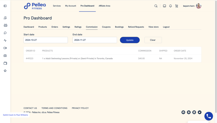Open the inbox messages icon
This screenshot has height=123, width=217.
coord(164,6)
